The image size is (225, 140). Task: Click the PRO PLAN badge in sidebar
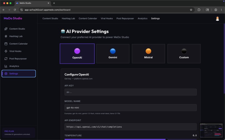pyautogui.click(x=9, y=131)
